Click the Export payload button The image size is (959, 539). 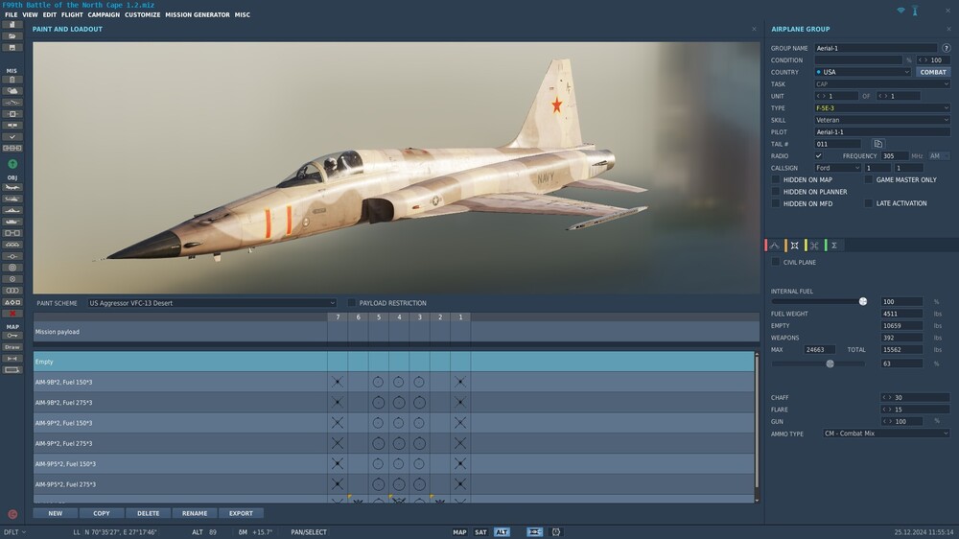point(241,513)
